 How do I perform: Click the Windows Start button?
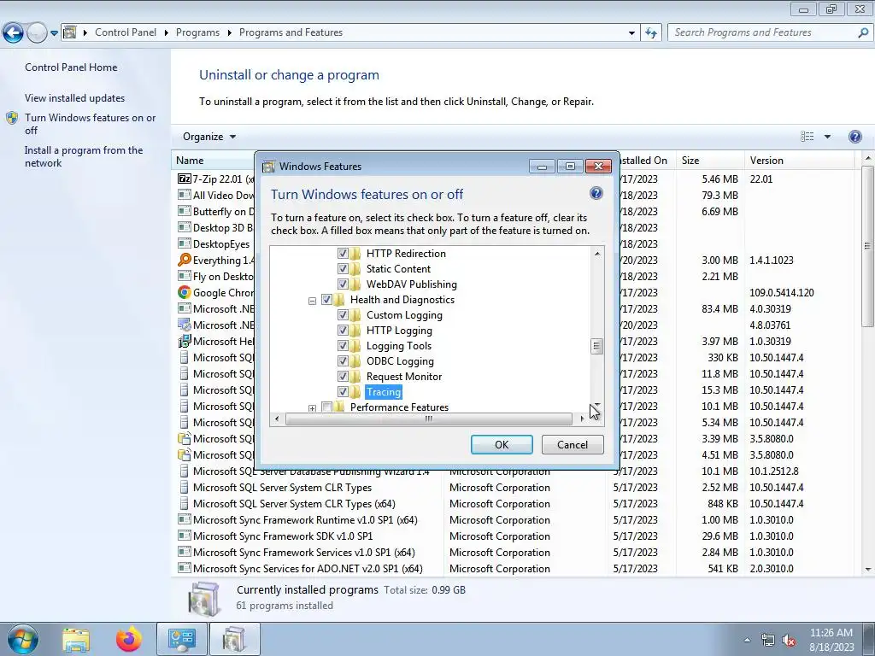click(x=22, y=639)
